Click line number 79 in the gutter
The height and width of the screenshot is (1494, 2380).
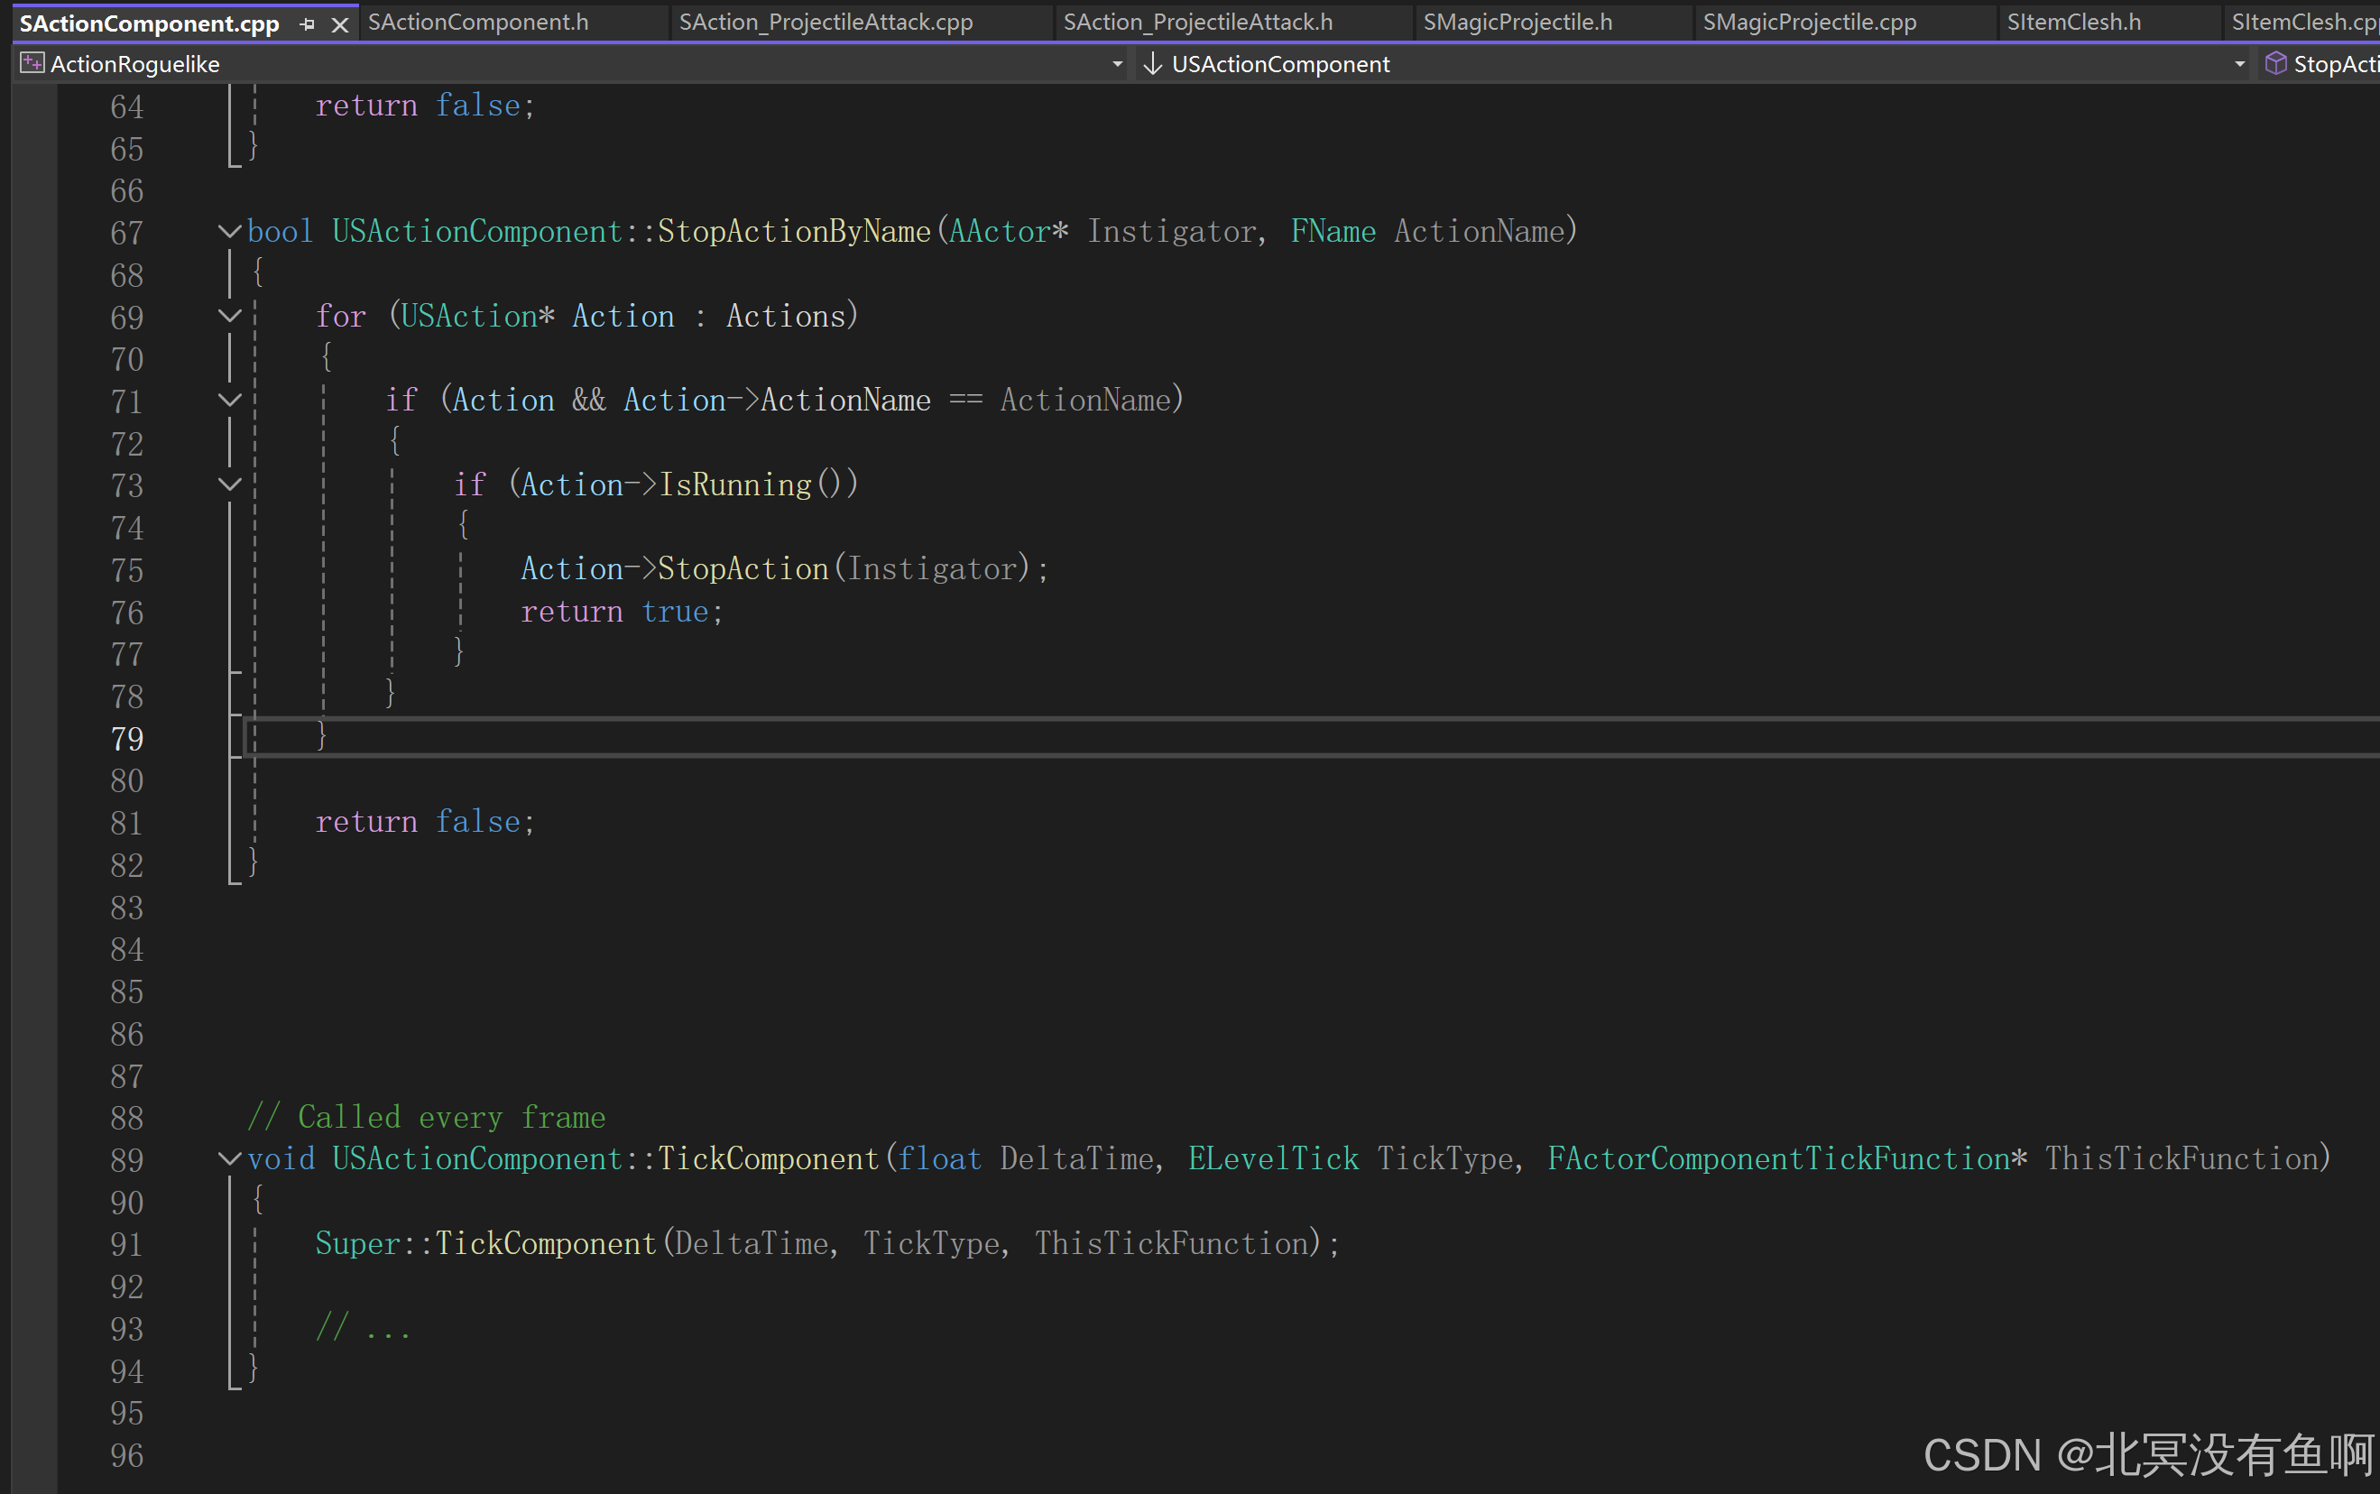coord(126,739)
